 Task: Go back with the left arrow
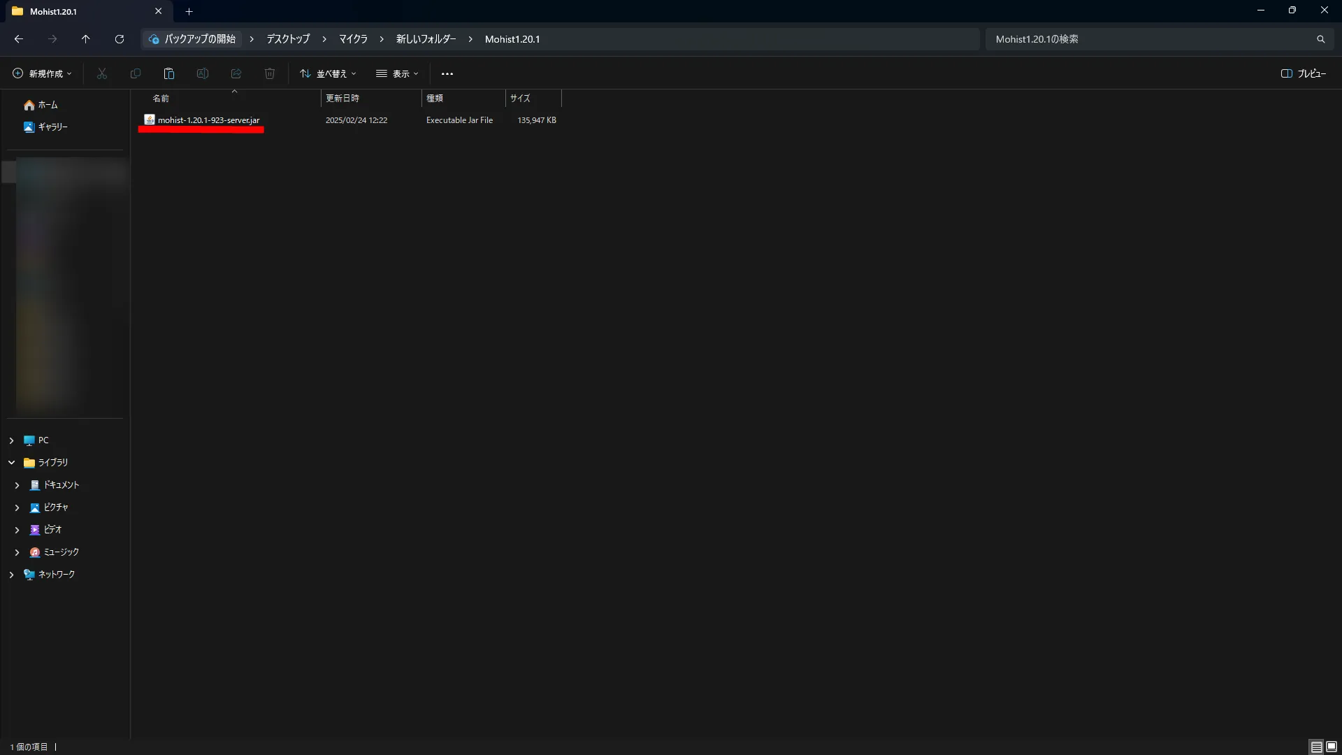click(19, 39)
